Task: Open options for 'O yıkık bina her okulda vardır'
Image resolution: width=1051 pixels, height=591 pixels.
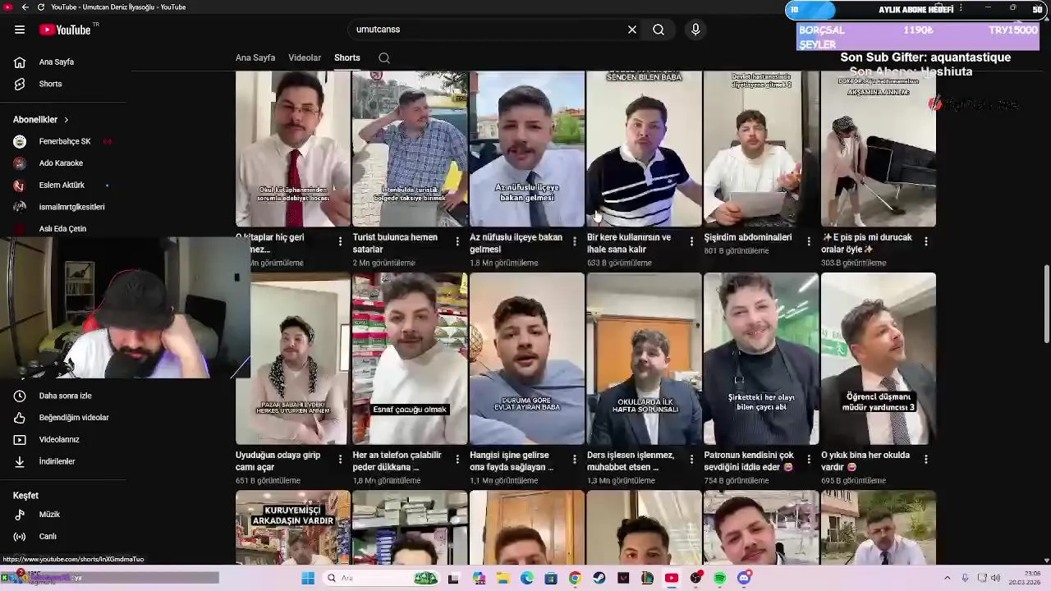Action: (x=926, y=459)
